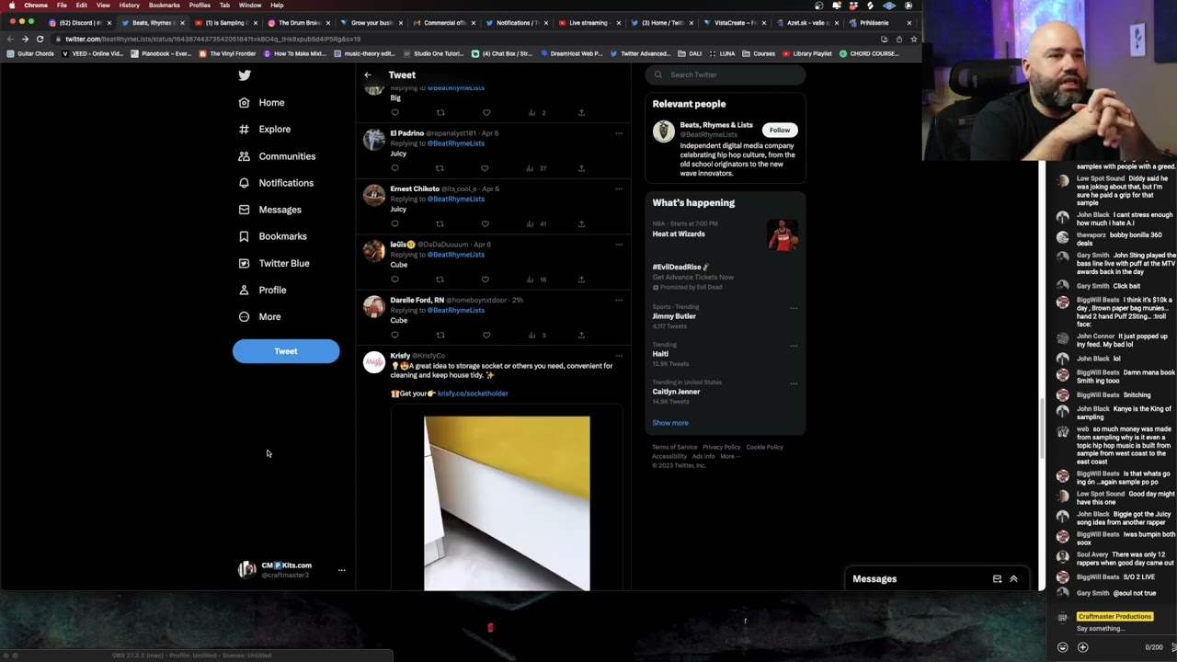Open options on Darelle Ford's tweet
The width and height of the screenshot is (1177, 662).
pyautogui.click(x=619, y=300)
